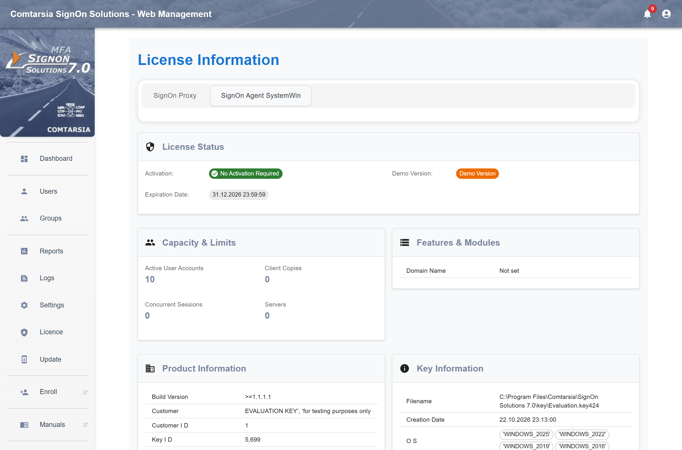Open Dashboard from the sidebar
The image size is (682, 450).
pyautogui.click(x=47, y=159)
